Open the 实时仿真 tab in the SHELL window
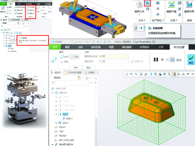This screenshot has width=195, height=146. (96, 47)
